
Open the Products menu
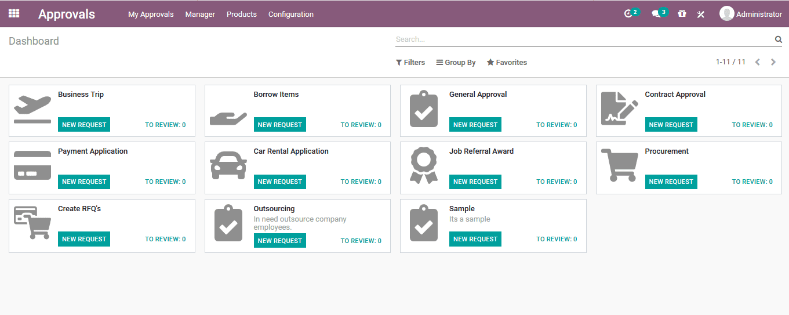coord(242,15)
